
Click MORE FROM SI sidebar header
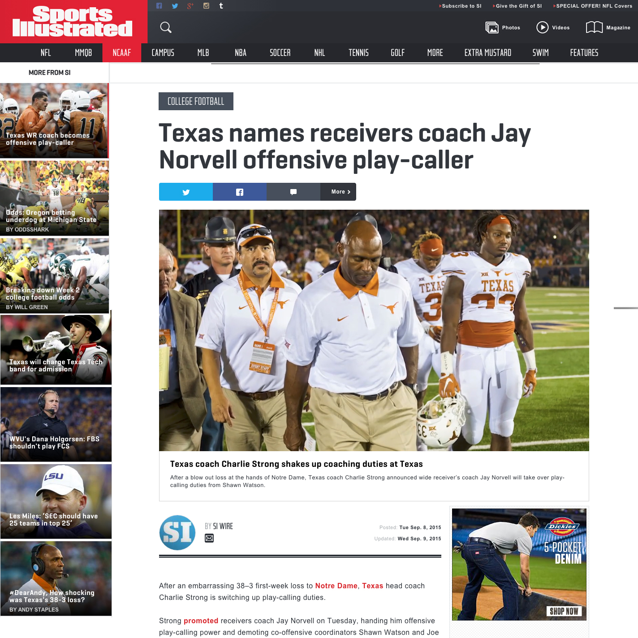pos(50,73)
